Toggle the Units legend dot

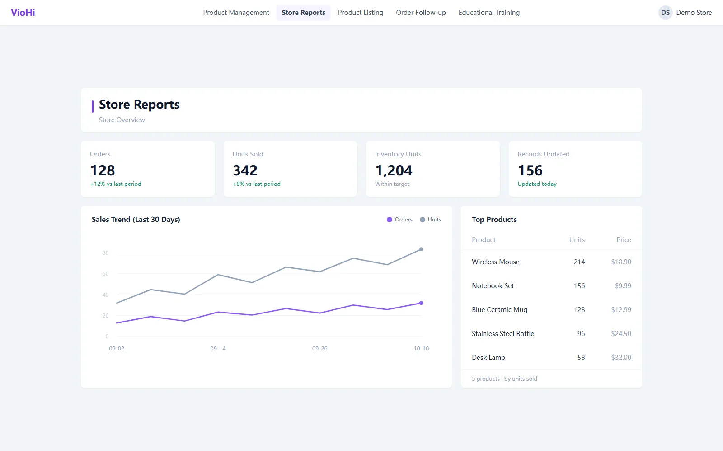423,220
